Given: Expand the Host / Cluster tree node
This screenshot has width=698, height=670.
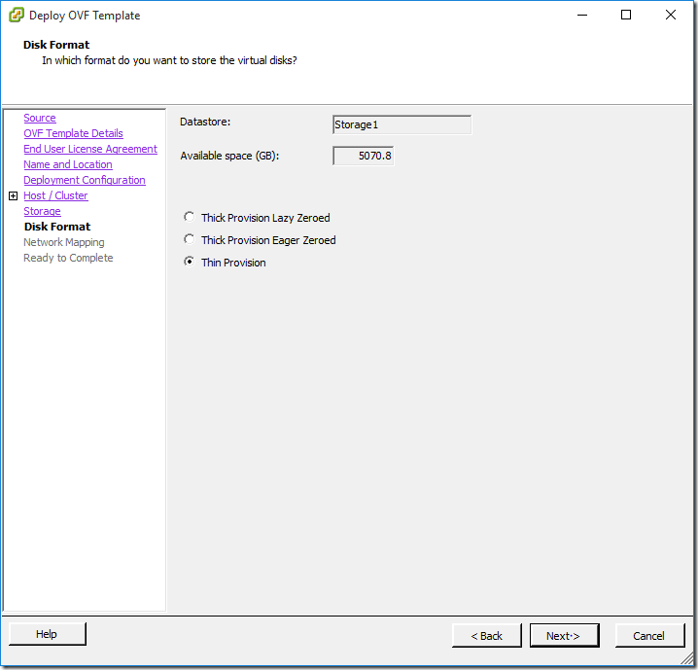Looking at the screenshot, I should tap(14, 195).
